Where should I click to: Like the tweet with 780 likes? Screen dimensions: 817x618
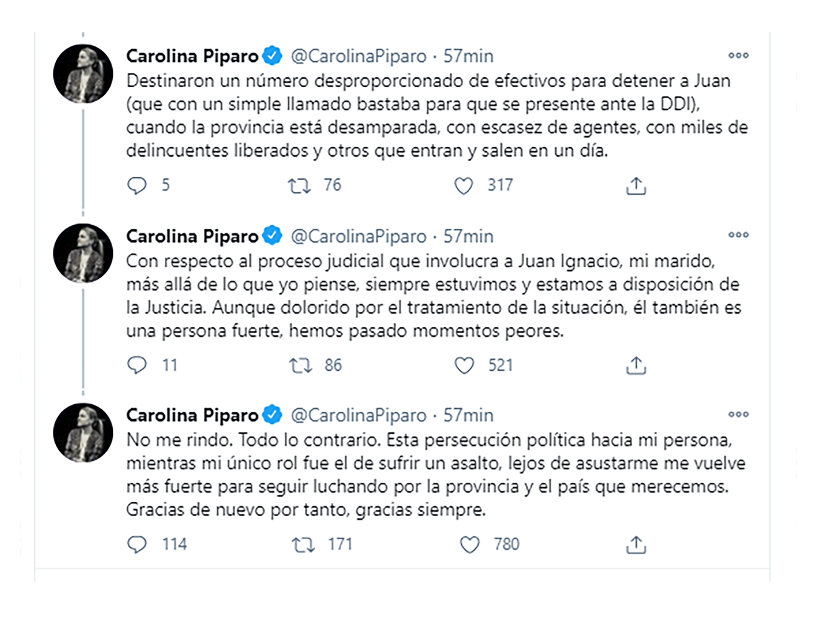470,545
